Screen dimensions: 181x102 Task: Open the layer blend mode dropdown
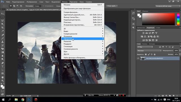(x=149, y=51)
